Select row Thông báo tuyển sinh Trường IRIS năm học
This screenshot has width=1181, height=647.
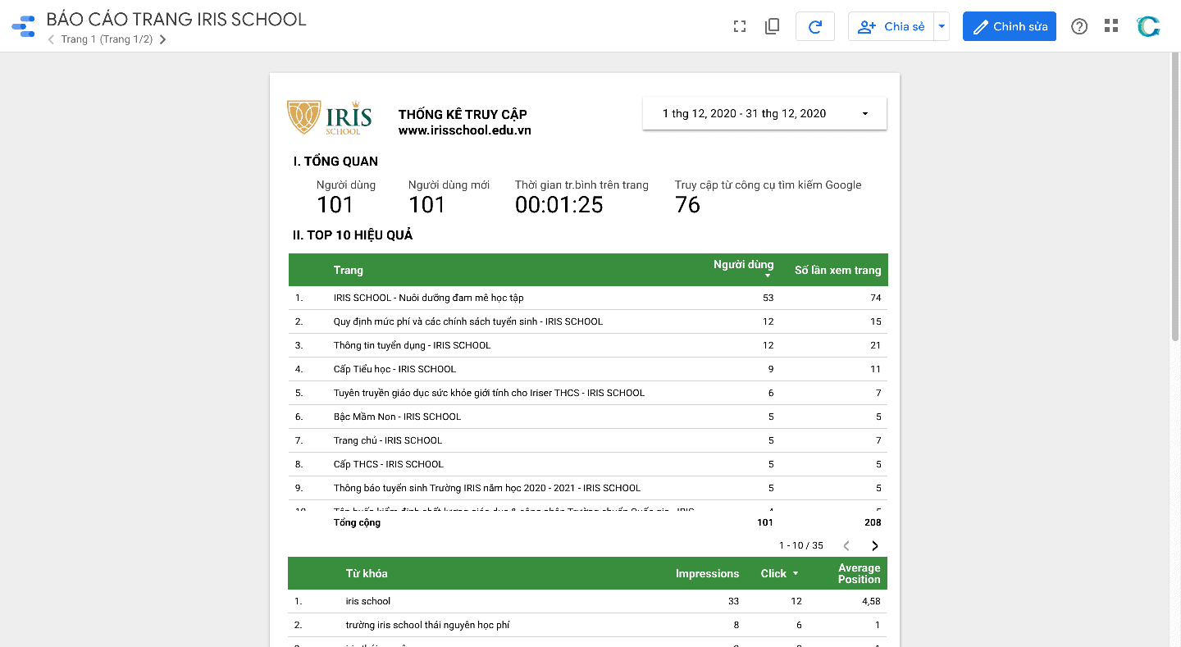pyautogui.click(x=587, y=488)
